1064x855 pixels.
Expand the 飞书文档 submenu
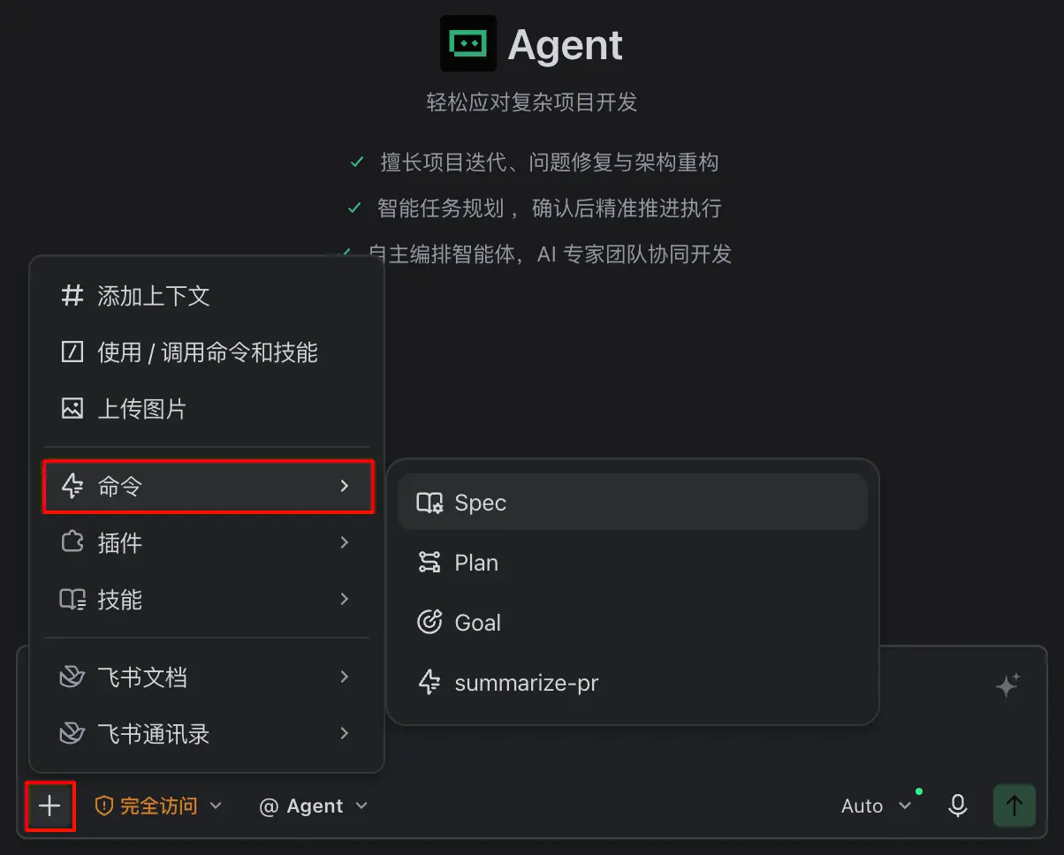click(207, 677)
